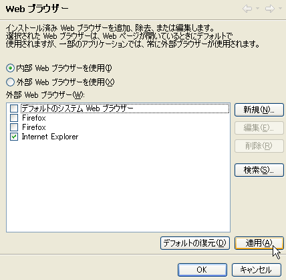Image resolution: width=286 pixels, height=280 pixels.
Task: Click the 編集(E)... button
Action: (259, 128)
